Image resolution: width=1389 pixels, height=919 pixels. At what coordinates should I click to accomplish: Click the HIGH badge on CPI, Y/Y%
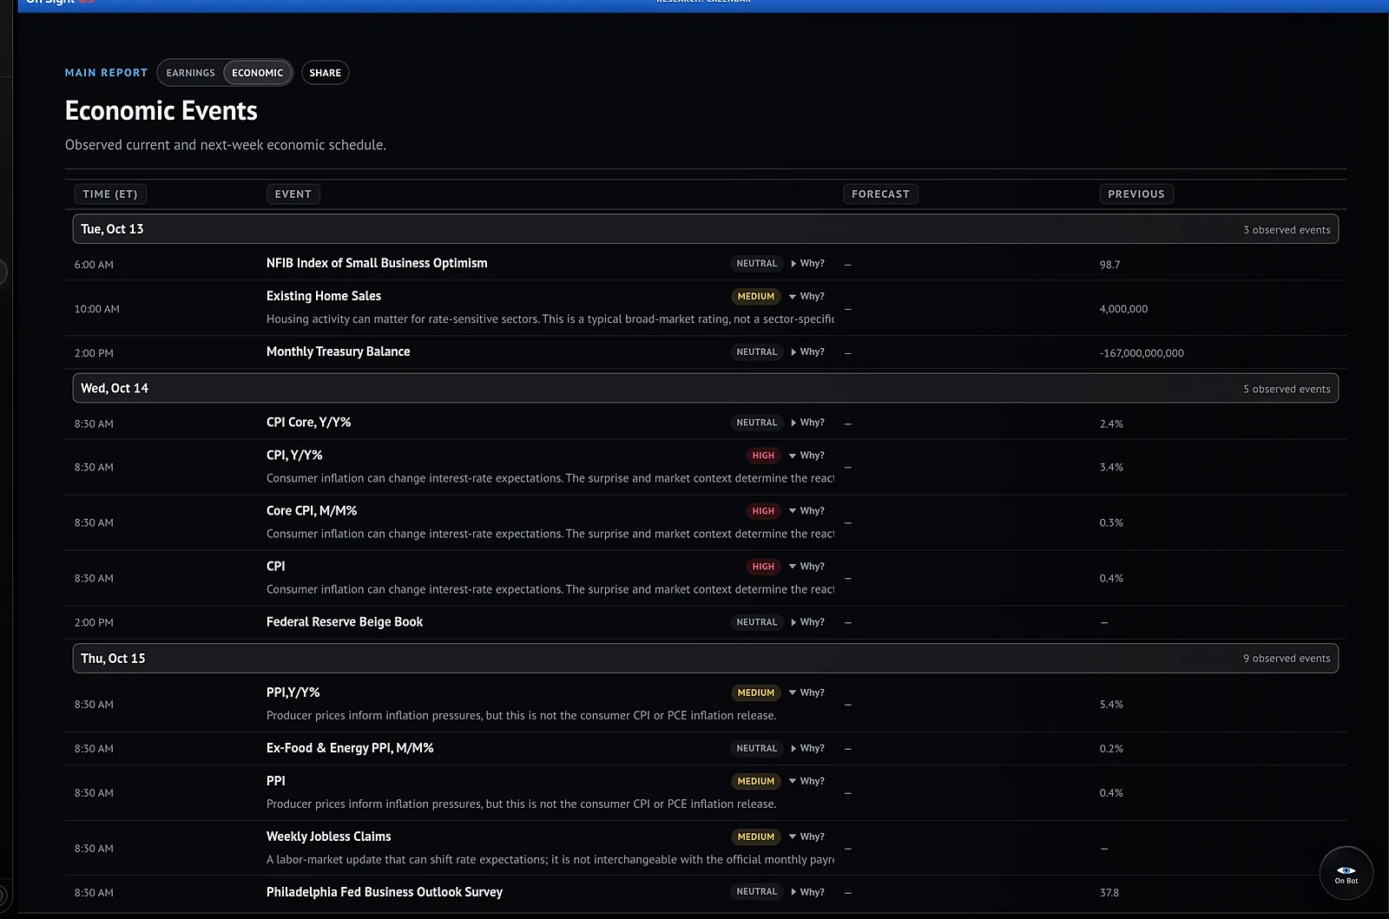point(763,456)
